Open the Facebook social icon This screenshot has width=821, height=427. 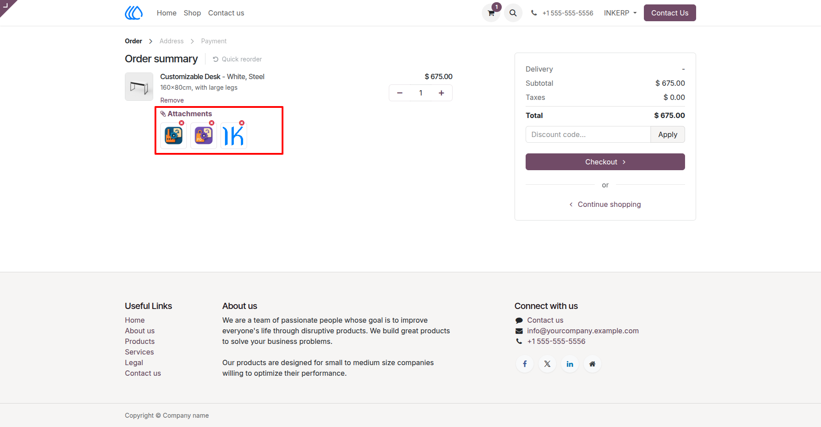pos(525,364)
